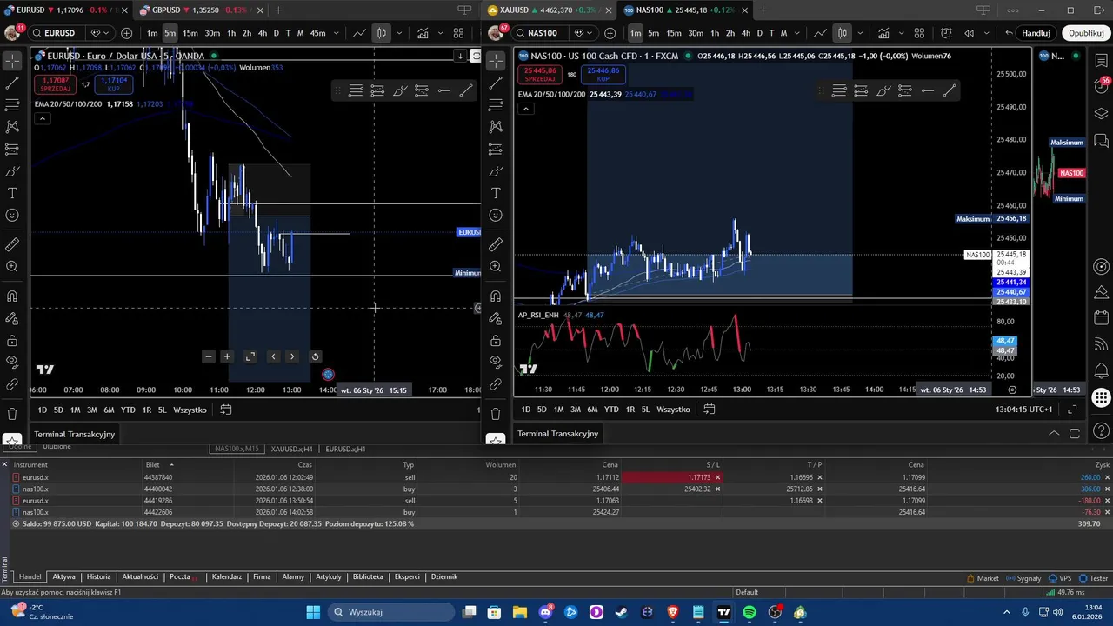This screenshot has height=626, width=1113.
Task: Open chart type dropdown arrow in NAS100 toolbar
Action: pos(860,33)
